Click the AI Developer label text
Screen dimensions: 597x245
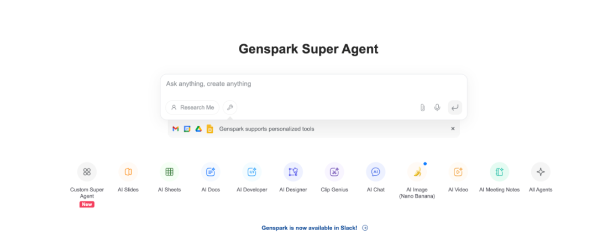(252, 190)
